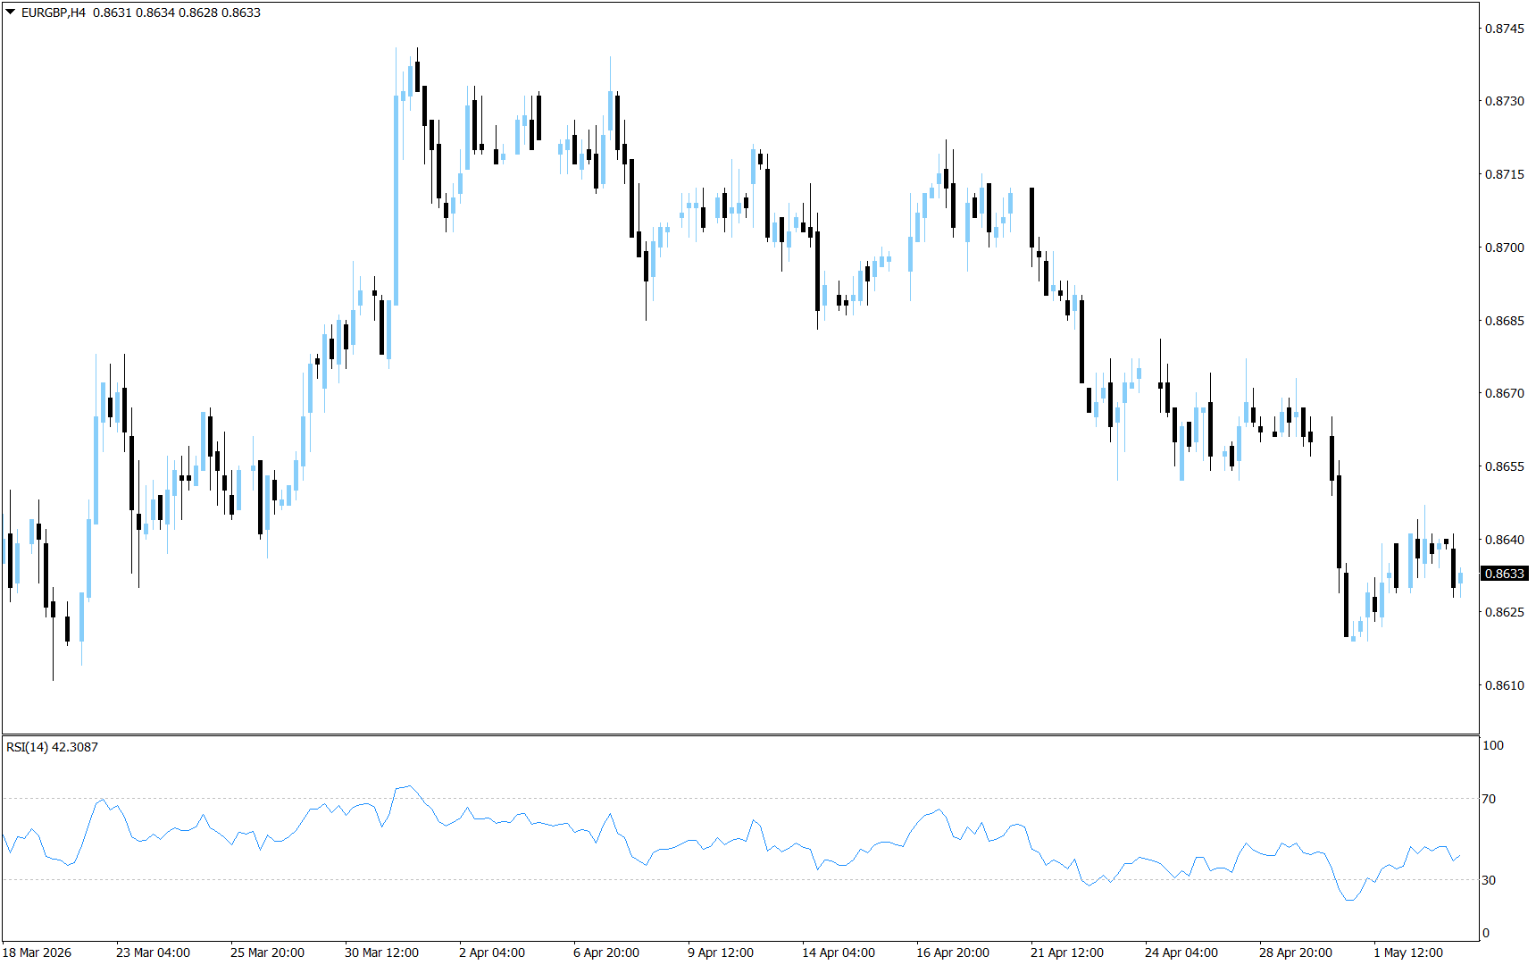Click the RSI scale value 30
Screen dimensions: 1536x965
(x=1489, y=880)
